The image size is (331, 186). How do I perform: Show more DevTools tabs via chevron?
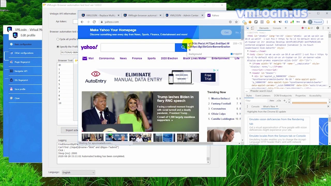285,28
